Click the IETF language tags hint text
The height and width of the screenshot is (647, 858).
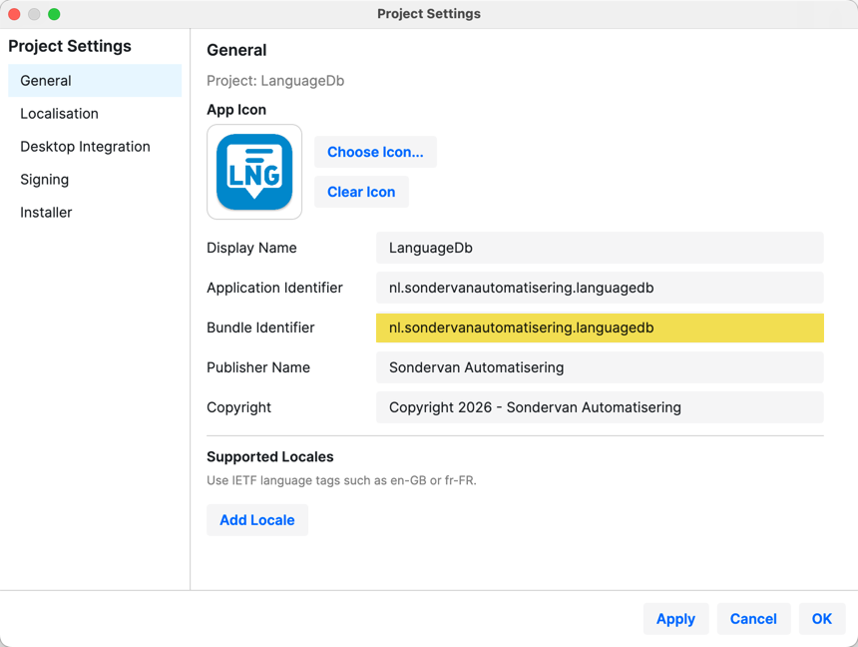click(341, 480)
